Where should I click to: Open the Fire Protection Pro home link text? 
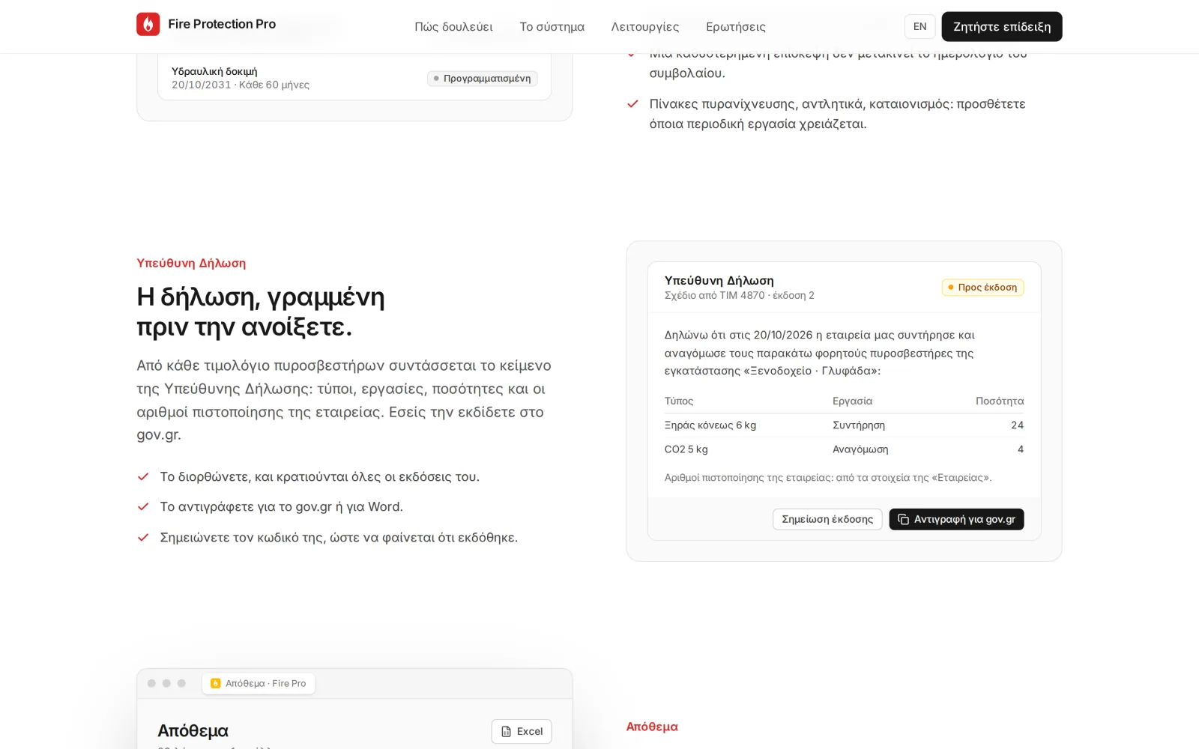coord(222,24)
